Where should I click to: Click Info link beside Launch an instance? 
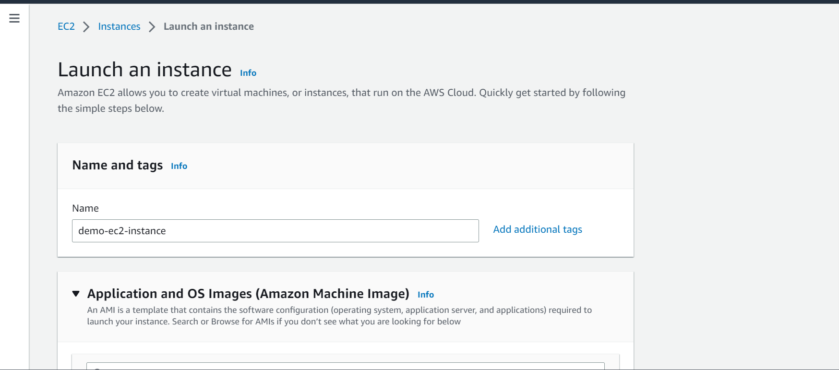[x=248, y=73]
